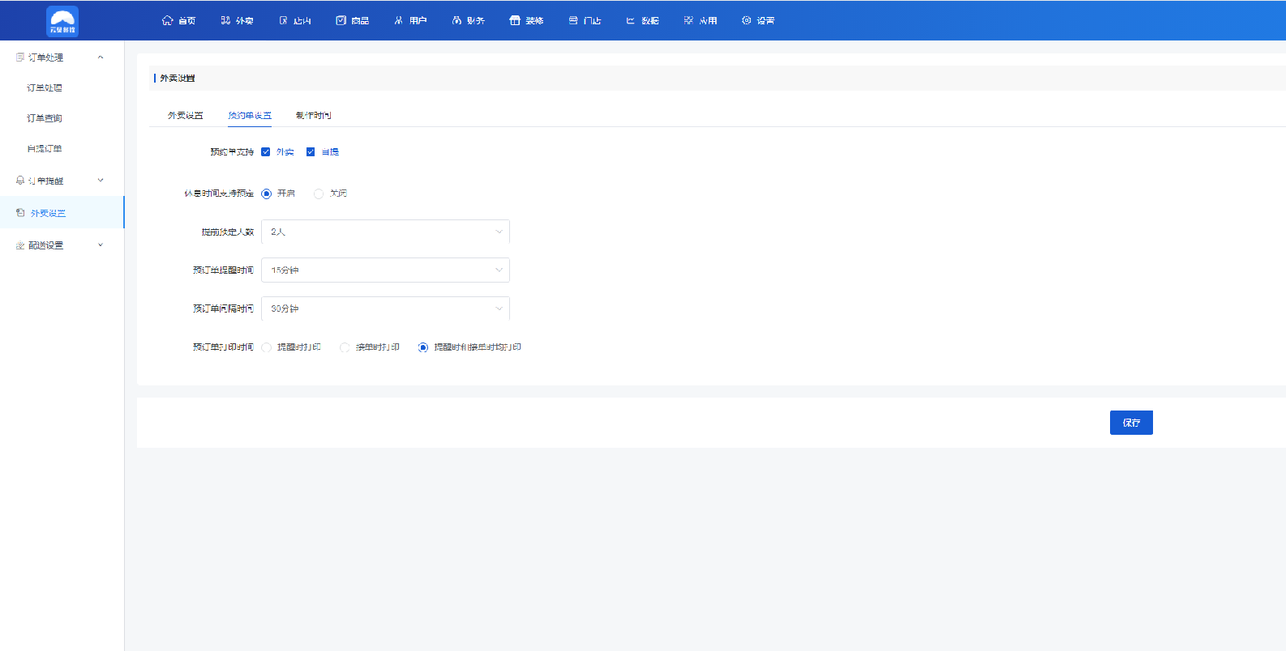Click the cloud logo at top left

point(62,21)
